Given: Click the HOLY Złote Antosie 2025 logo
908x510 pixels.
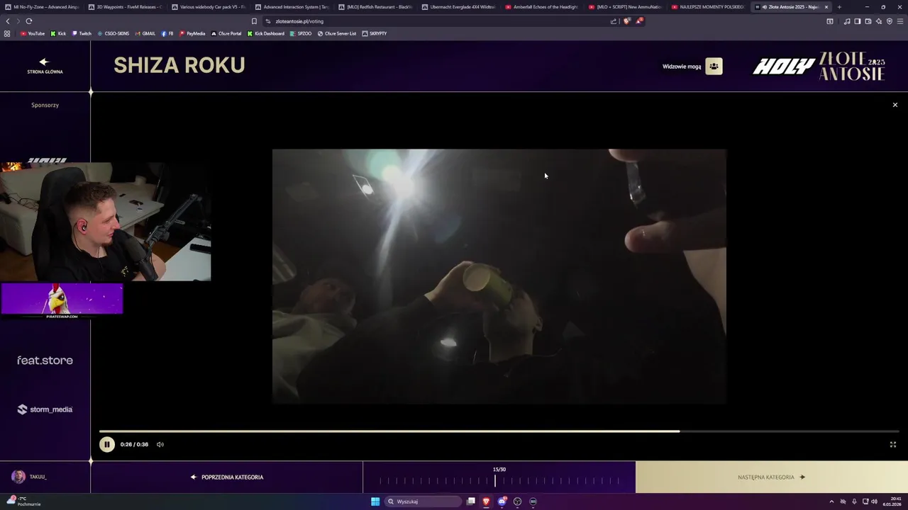Looking at the screenshot, I should click(819, 67).
